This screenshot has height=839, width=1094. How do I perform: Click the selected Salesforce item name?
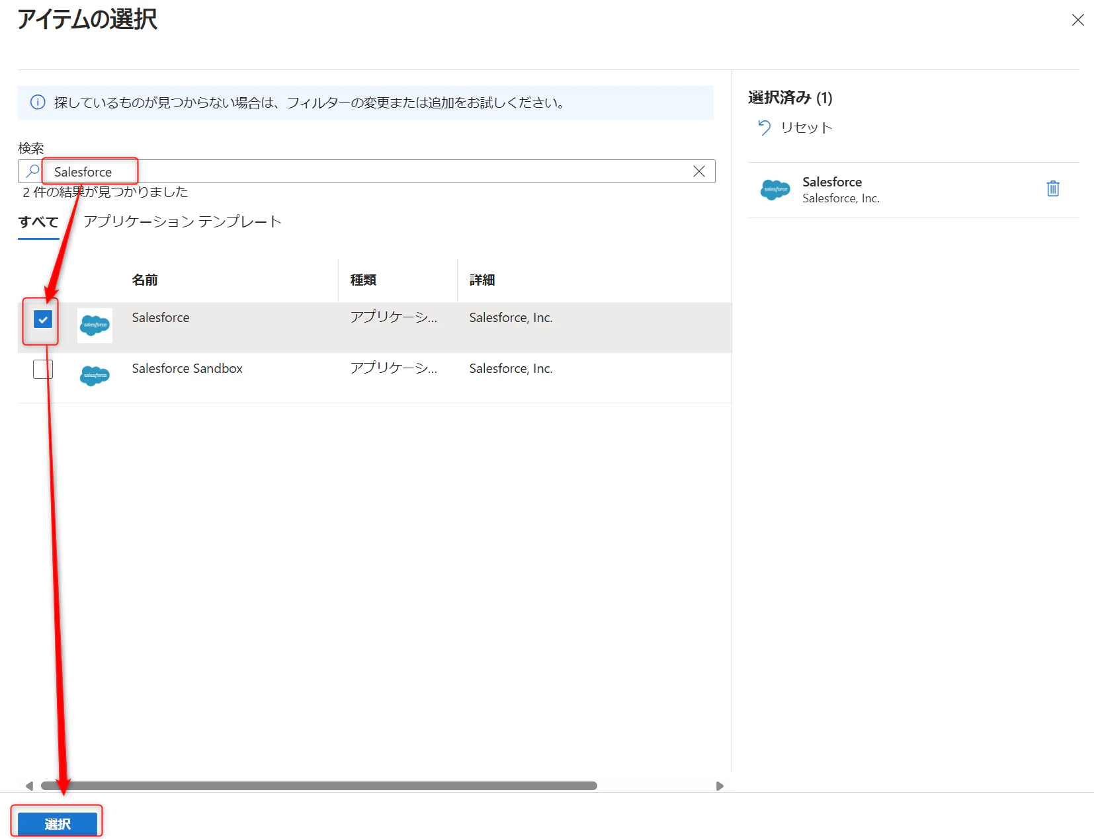coord(832,182)
